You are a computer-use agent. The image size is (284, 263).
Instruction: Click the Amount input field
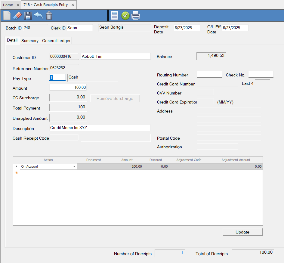click(68, 88)
